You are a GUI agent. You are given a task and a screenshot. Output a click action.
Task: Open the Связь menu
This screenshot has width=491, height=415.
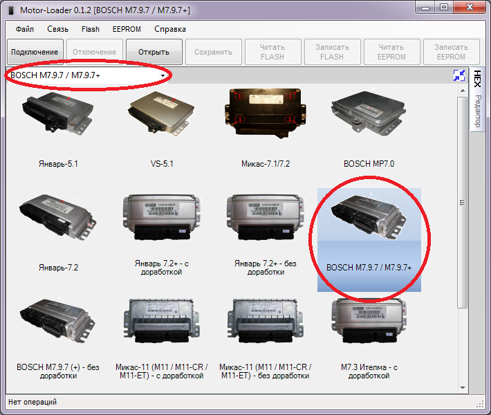point(57,29)
